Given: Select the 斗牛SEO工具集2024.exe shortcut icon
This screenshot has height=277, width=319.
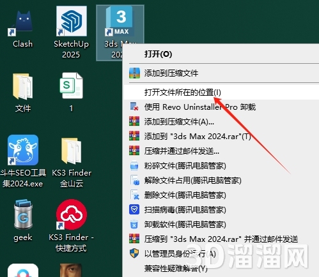Looking at the screenshot, I should (x=23, y=150).
